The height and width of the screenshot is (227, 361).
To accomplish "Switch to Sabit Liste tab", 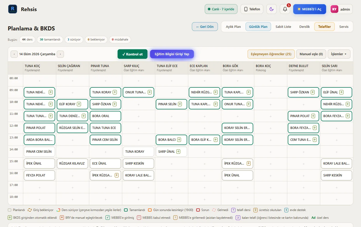I will [283, 27].
